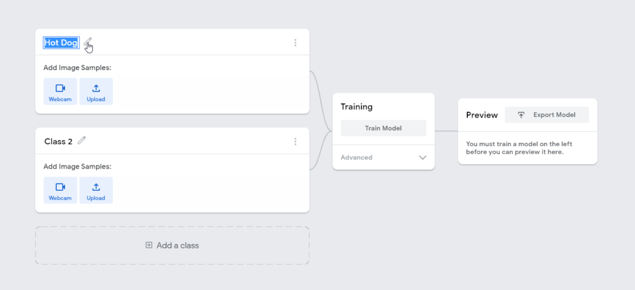Click the 'You must train a model' message
635x290 pixels.
click(515, 147)
